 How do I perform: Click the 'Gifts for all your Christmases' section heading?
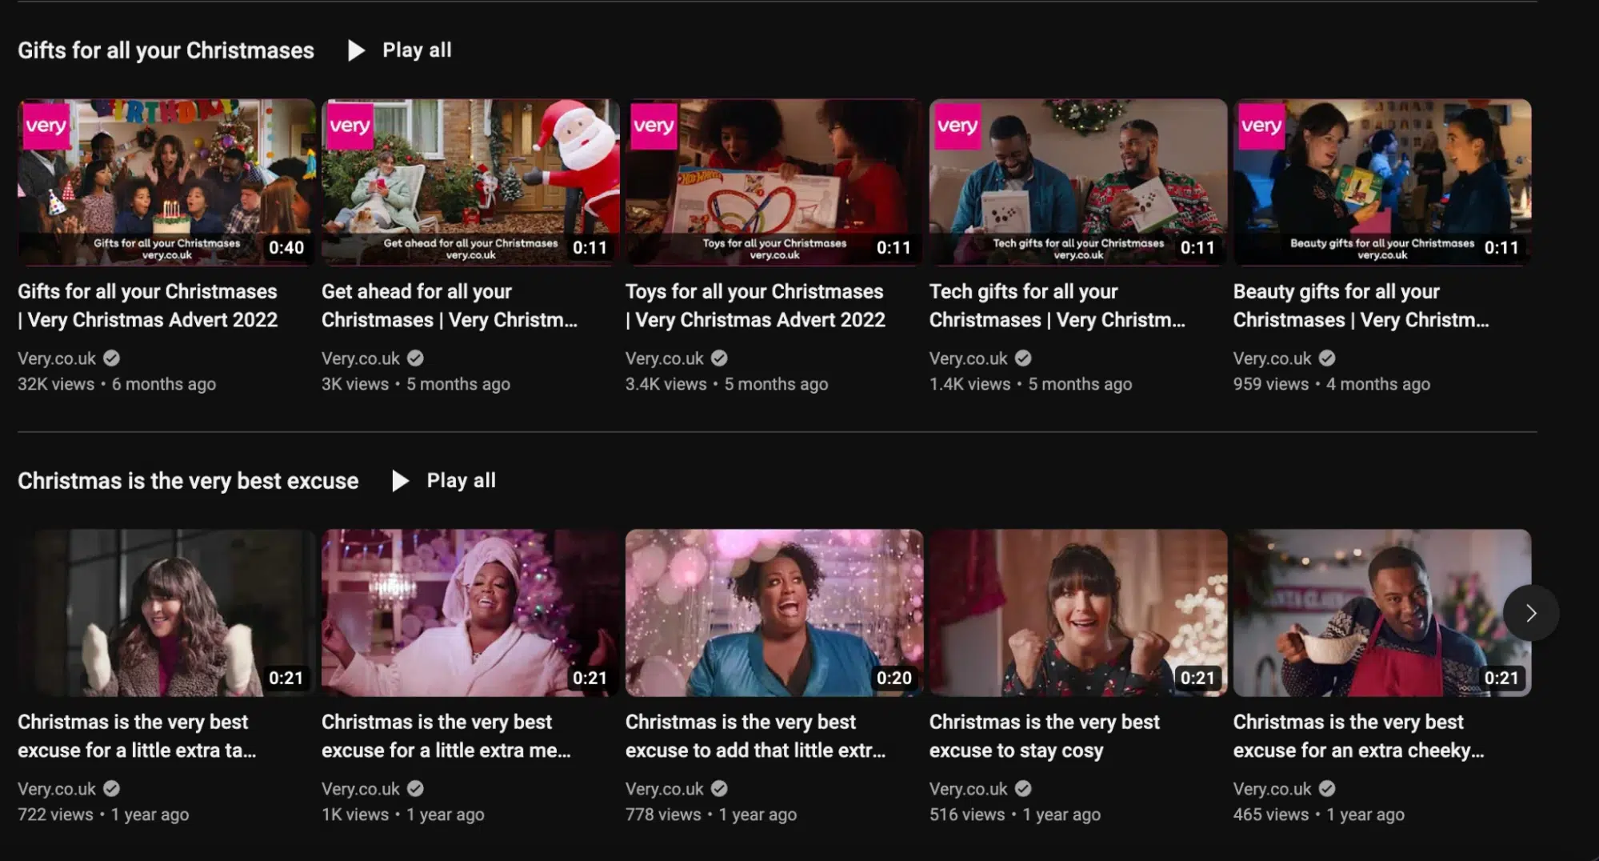pyautogui.click(x=166, y=50)
